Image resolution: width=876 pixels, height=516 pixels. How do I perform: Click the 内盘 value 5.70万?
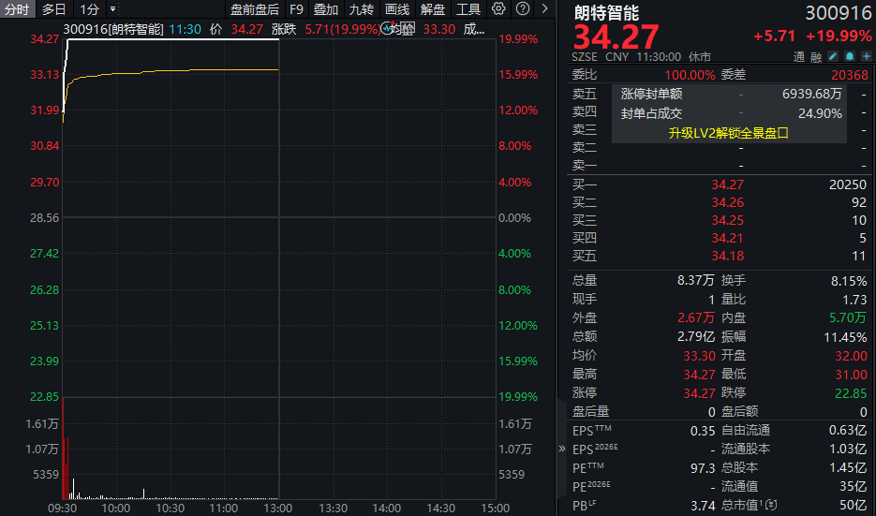tap(848, 317)
